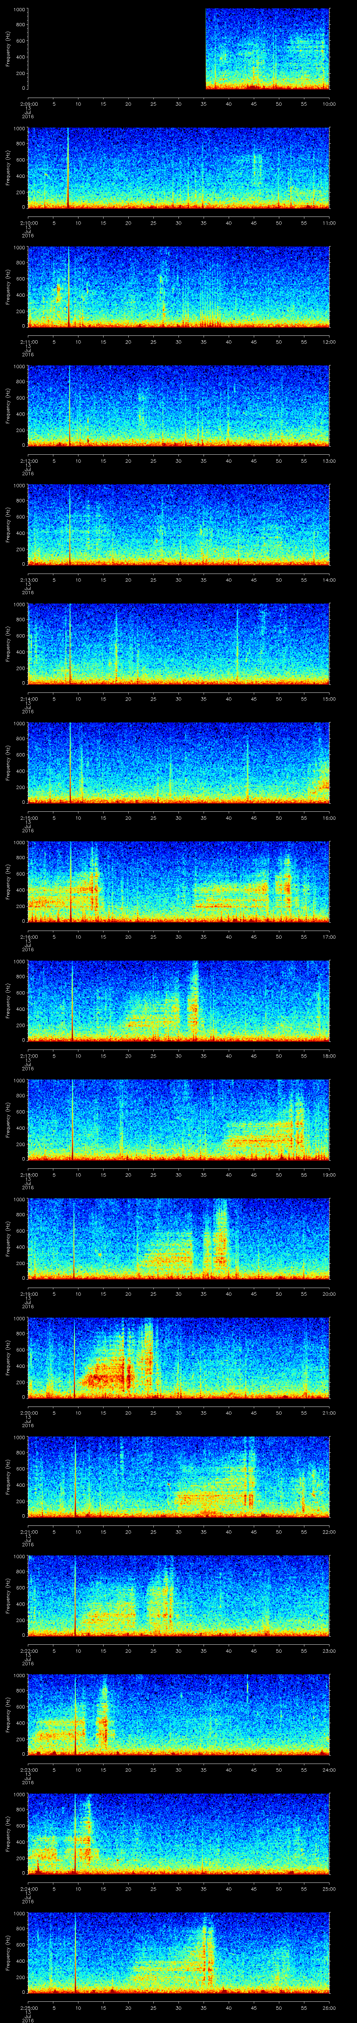357x2023 pixels.
Task: Select the spectrogram plot spanning 2:20:00 to 21:00
Action: pyautogui.click(x=179, y=1358)
